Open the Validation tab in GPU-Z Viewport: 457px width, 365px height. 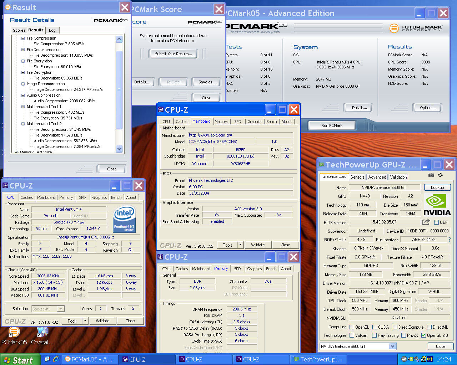398,177
